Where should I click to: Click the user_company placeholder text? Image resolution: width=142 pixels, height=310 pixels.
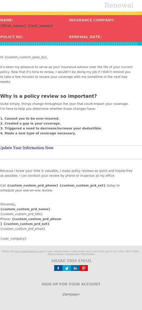point(13,239)
